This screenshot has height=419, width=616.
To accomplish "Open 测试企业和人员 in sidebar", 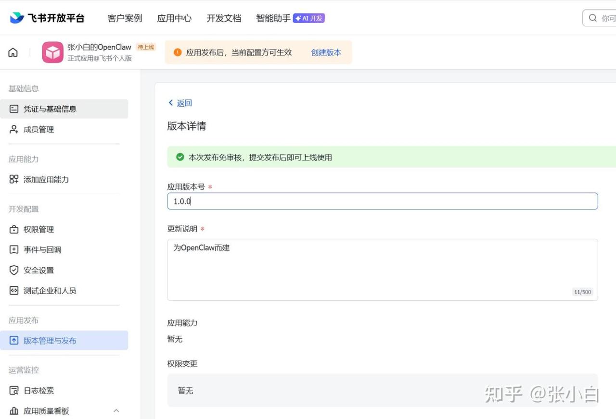I will tap(50, 291).
